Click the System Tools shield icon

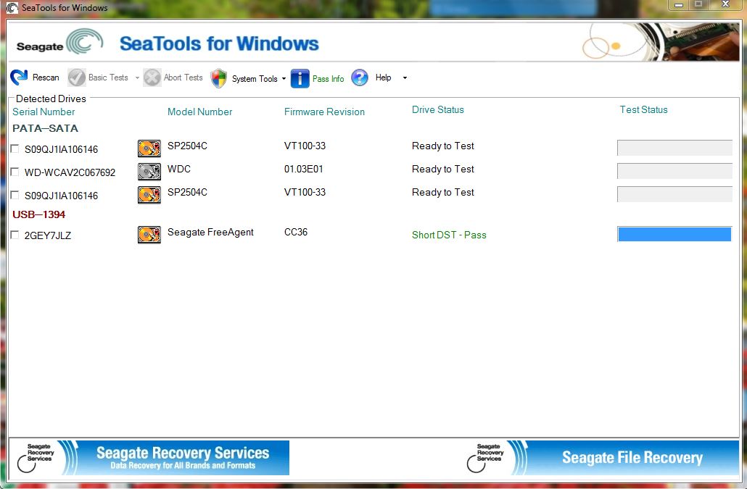tap(219, 78)
